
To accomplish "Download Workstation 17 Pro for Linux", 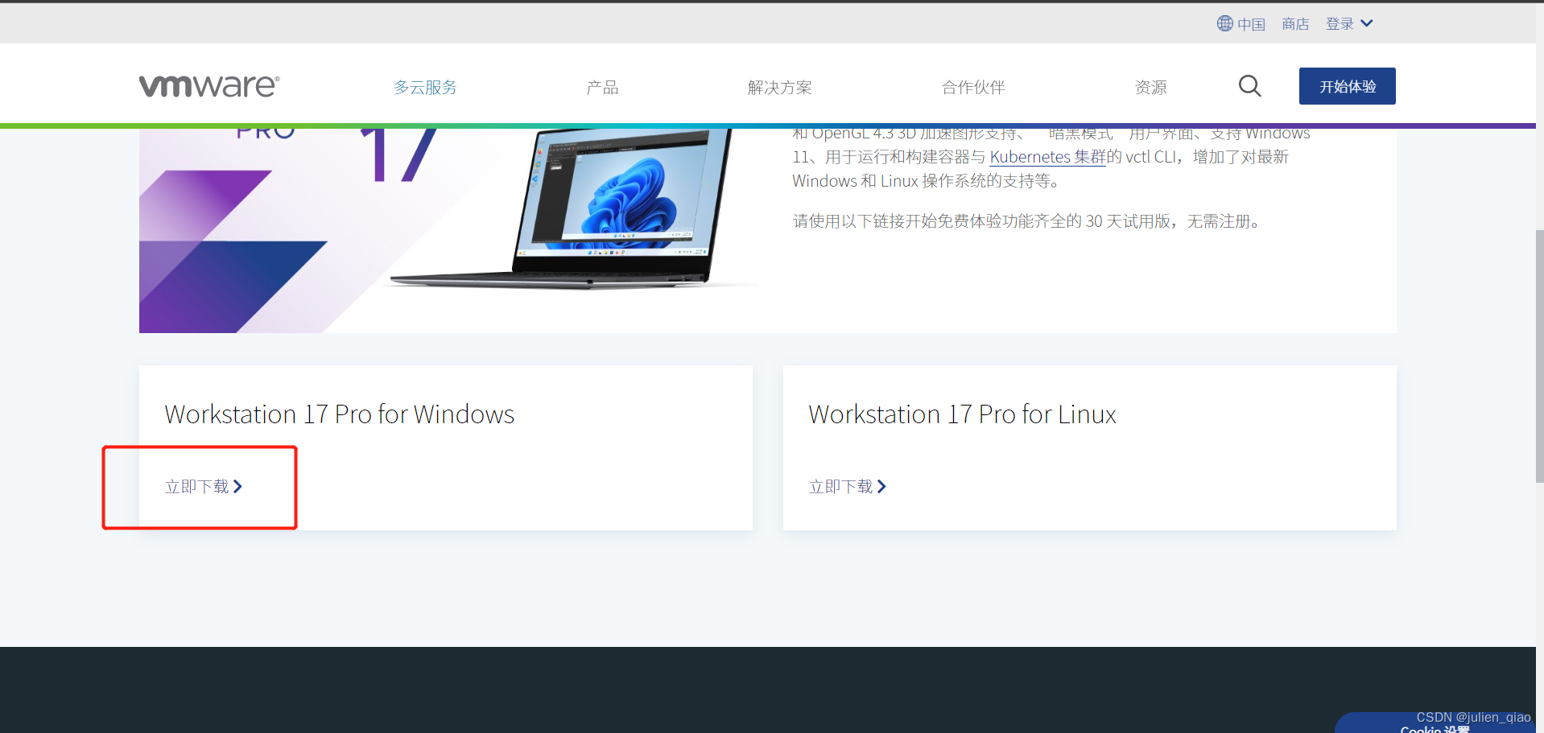I will [x=848, y=487].
